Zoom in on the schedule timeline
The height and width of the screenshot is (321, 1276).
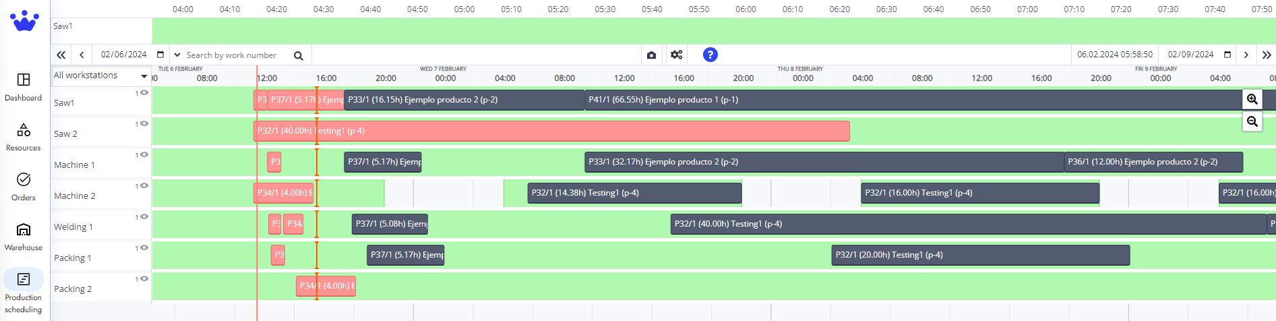[1252, 99]
